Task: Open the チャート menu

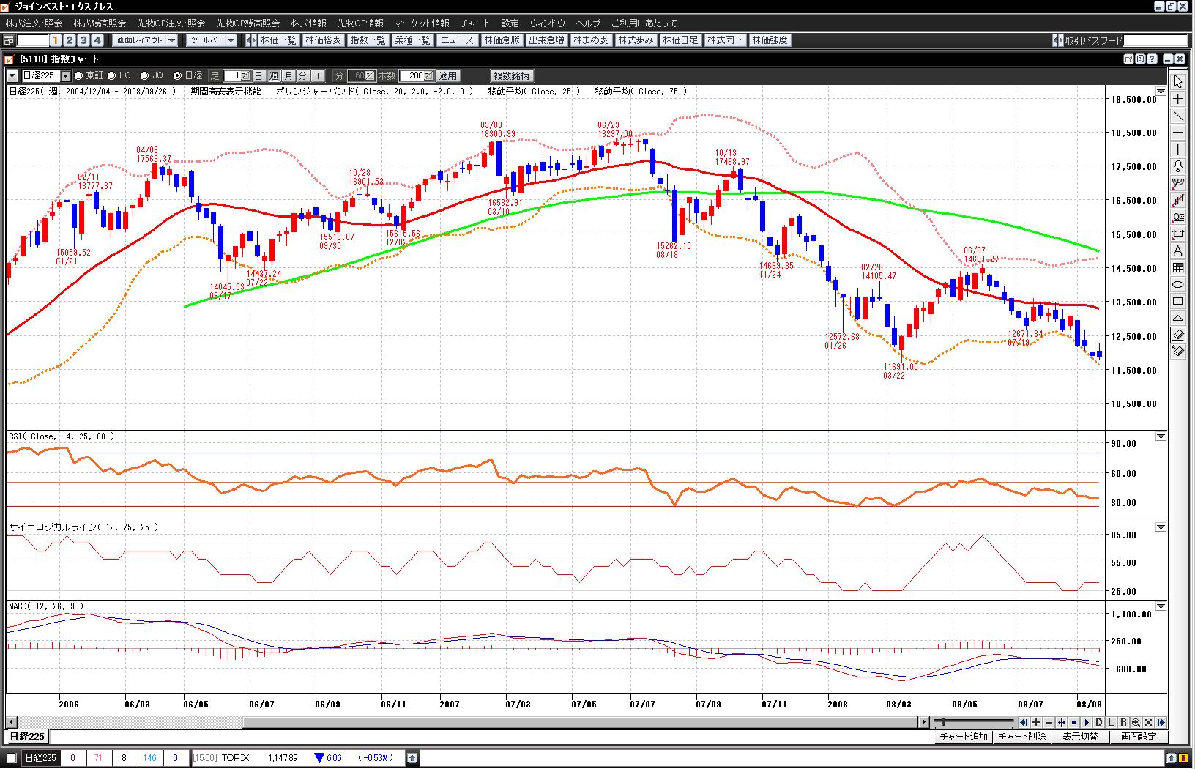Action: click(x=474, y=23)
